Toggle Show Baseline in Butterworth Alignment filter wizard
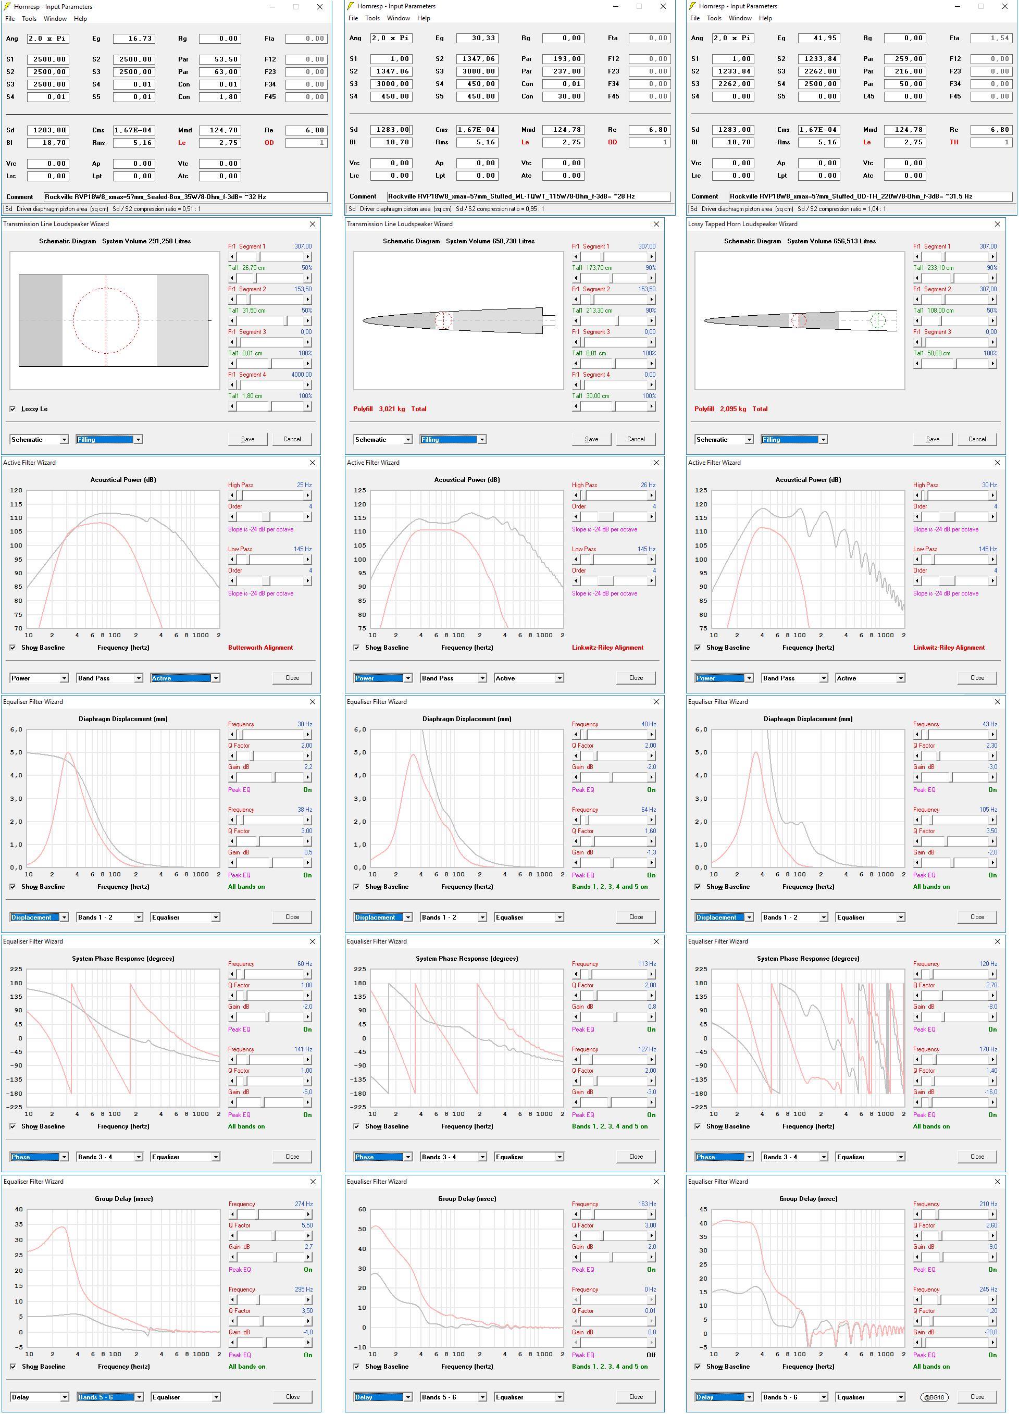The width and height of the screenshot is (1019, 1414). click(13, 647)
